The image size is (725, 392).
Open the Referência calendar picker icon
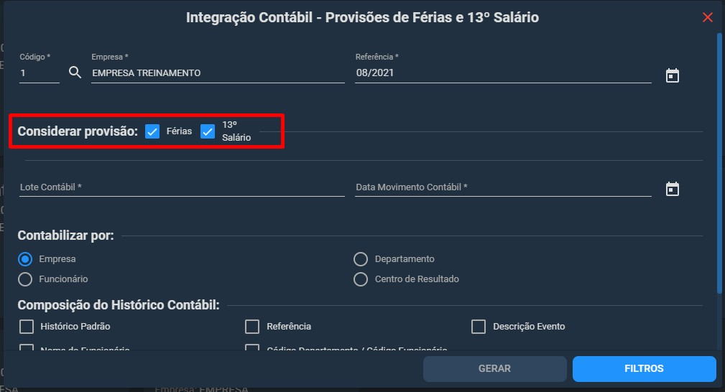[x=673, y=75]
